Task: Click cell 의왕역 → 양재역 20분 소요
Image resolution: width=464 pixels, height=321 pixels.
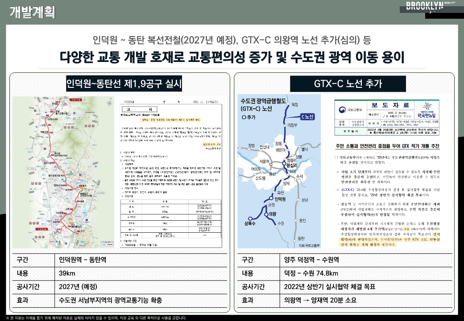Action: pos(320,300)
